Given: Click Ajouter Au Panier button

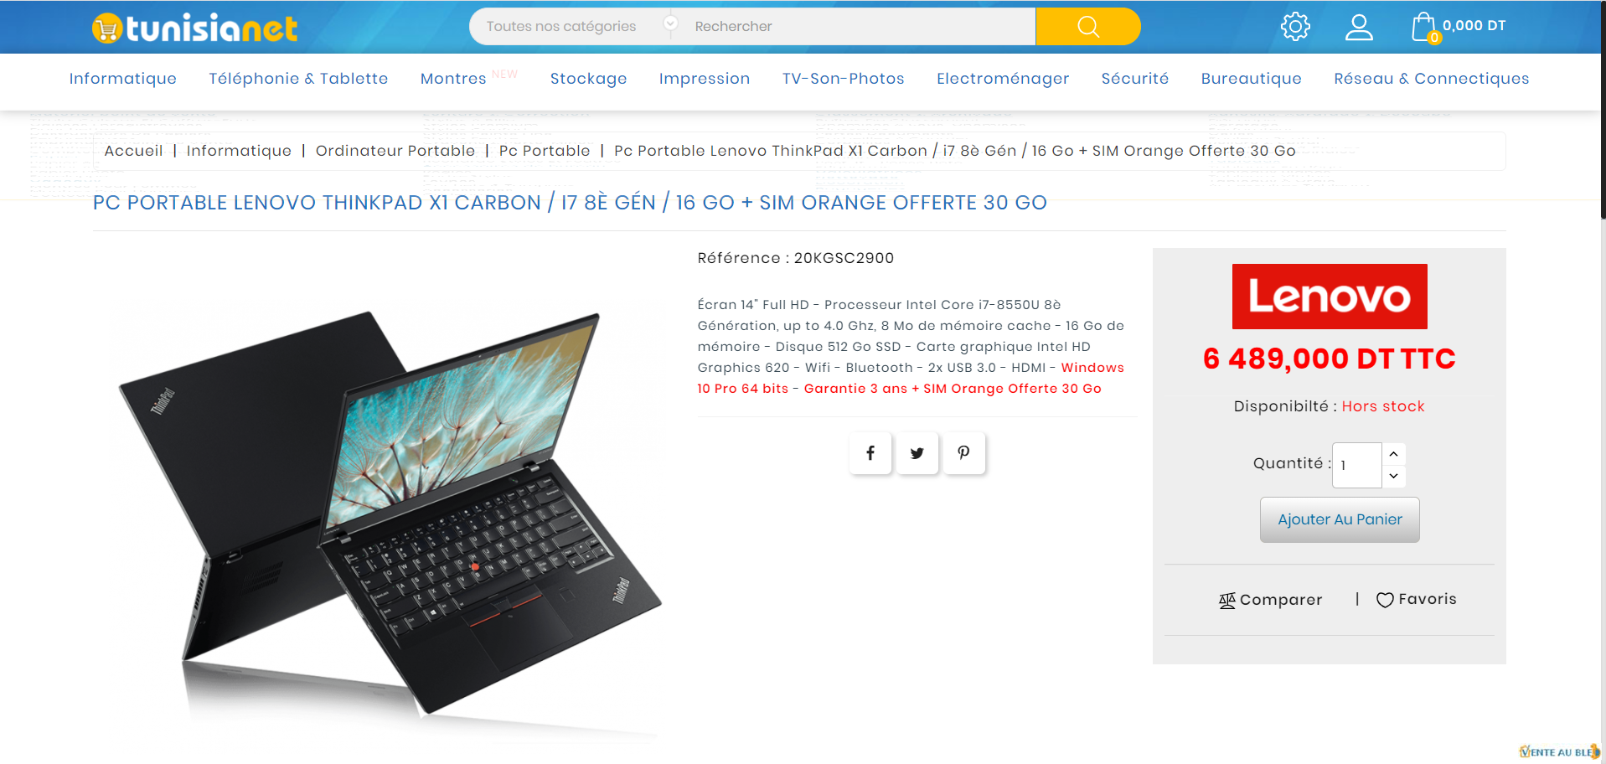Looking at the screenshot, I should 1340,519.
